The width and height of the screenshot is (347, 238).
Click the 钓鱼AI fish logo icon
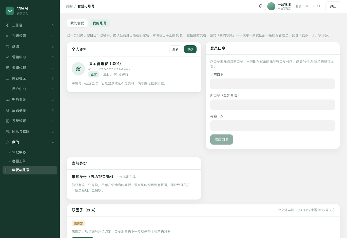click(x=10, y=11)
